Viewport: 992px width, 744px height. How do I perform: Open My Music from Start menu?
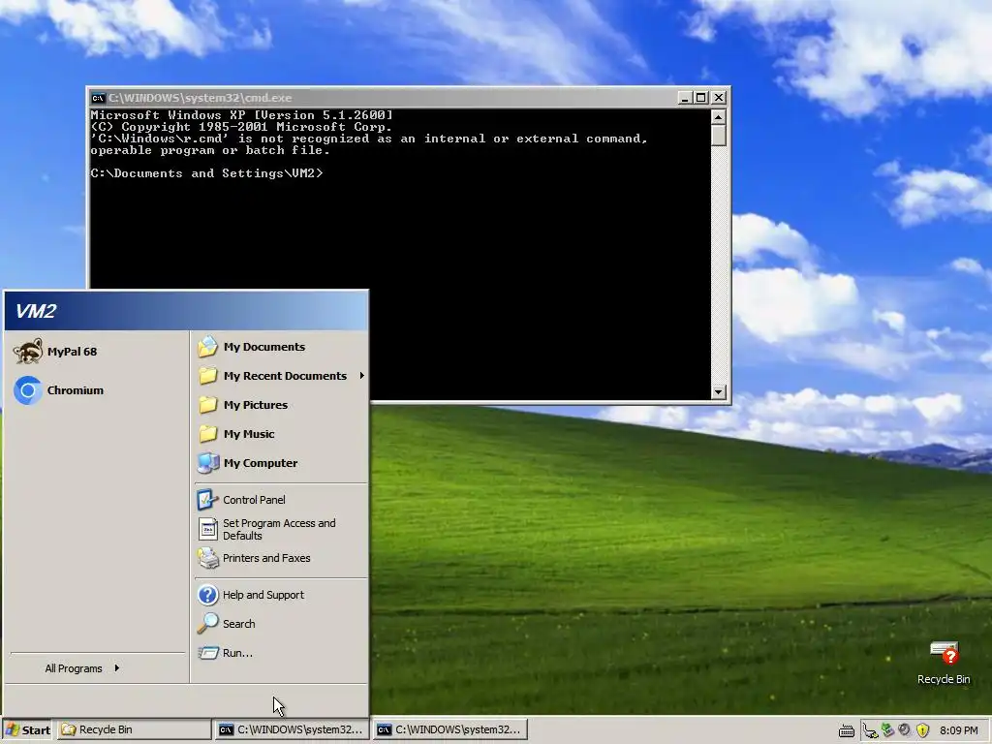click(x=280, y=434)
